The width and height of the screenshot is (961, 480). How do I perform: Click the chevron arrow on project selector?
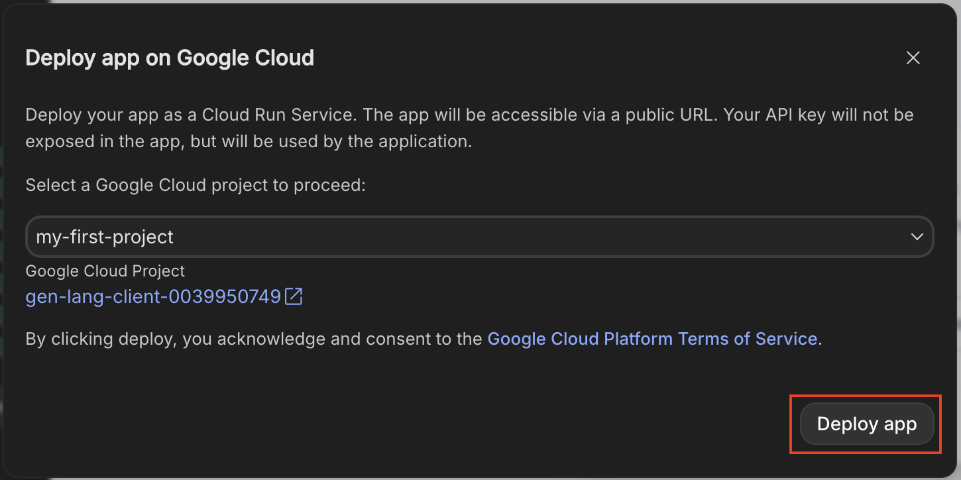click(917, 237)
